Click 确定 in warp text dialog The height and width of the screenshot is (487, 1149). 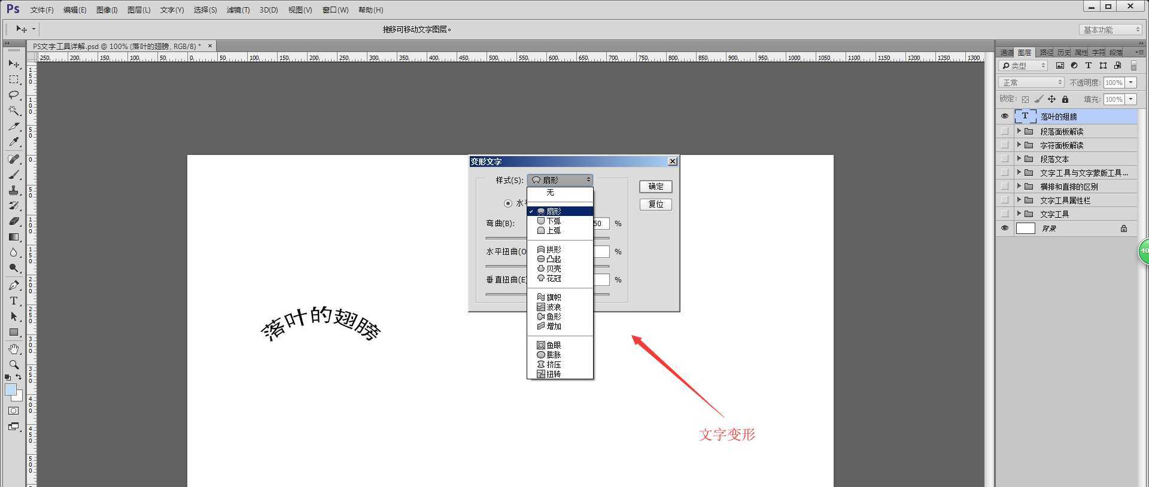pyautogui.click(x=655, y=187)
